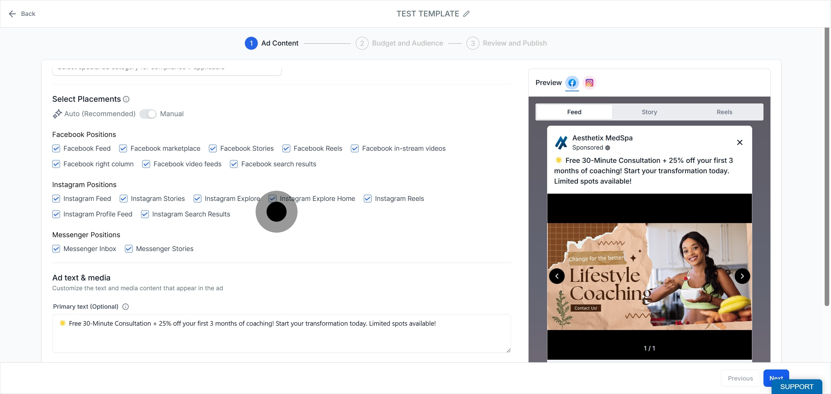Screen dimensions: 831x394
Task: Click the pencil edit icon beside TEST TEMPLATE
Action: pos(466,14)
